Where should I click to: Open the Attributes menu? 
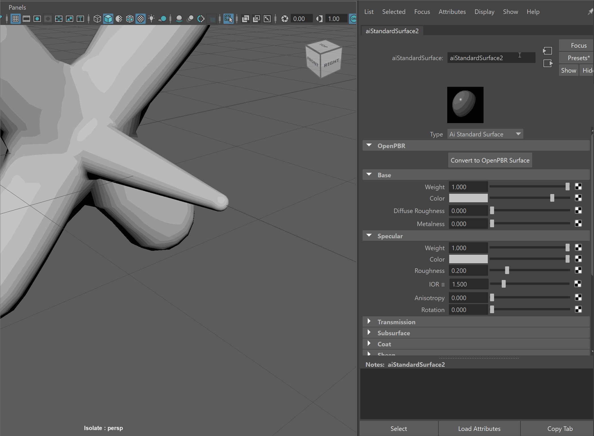coord(452,12)
